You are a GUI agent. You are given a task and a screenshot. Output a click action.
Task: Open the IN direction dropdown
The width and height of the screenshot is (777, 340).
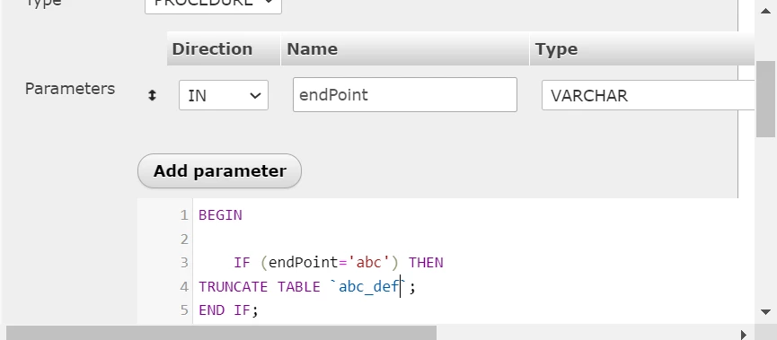click(x=224, y=95)
